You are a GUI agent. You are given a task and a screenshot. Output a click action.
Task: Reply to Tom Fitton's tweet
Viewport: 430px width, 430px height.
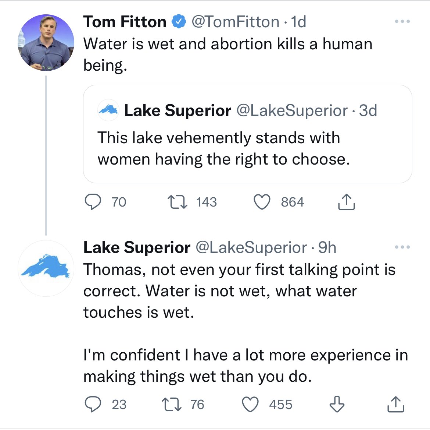click(93, 202)
